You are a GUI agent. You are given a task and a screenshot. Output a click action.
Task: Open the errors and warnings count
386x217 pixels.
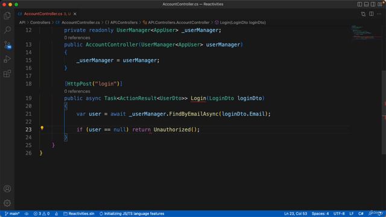42,213
